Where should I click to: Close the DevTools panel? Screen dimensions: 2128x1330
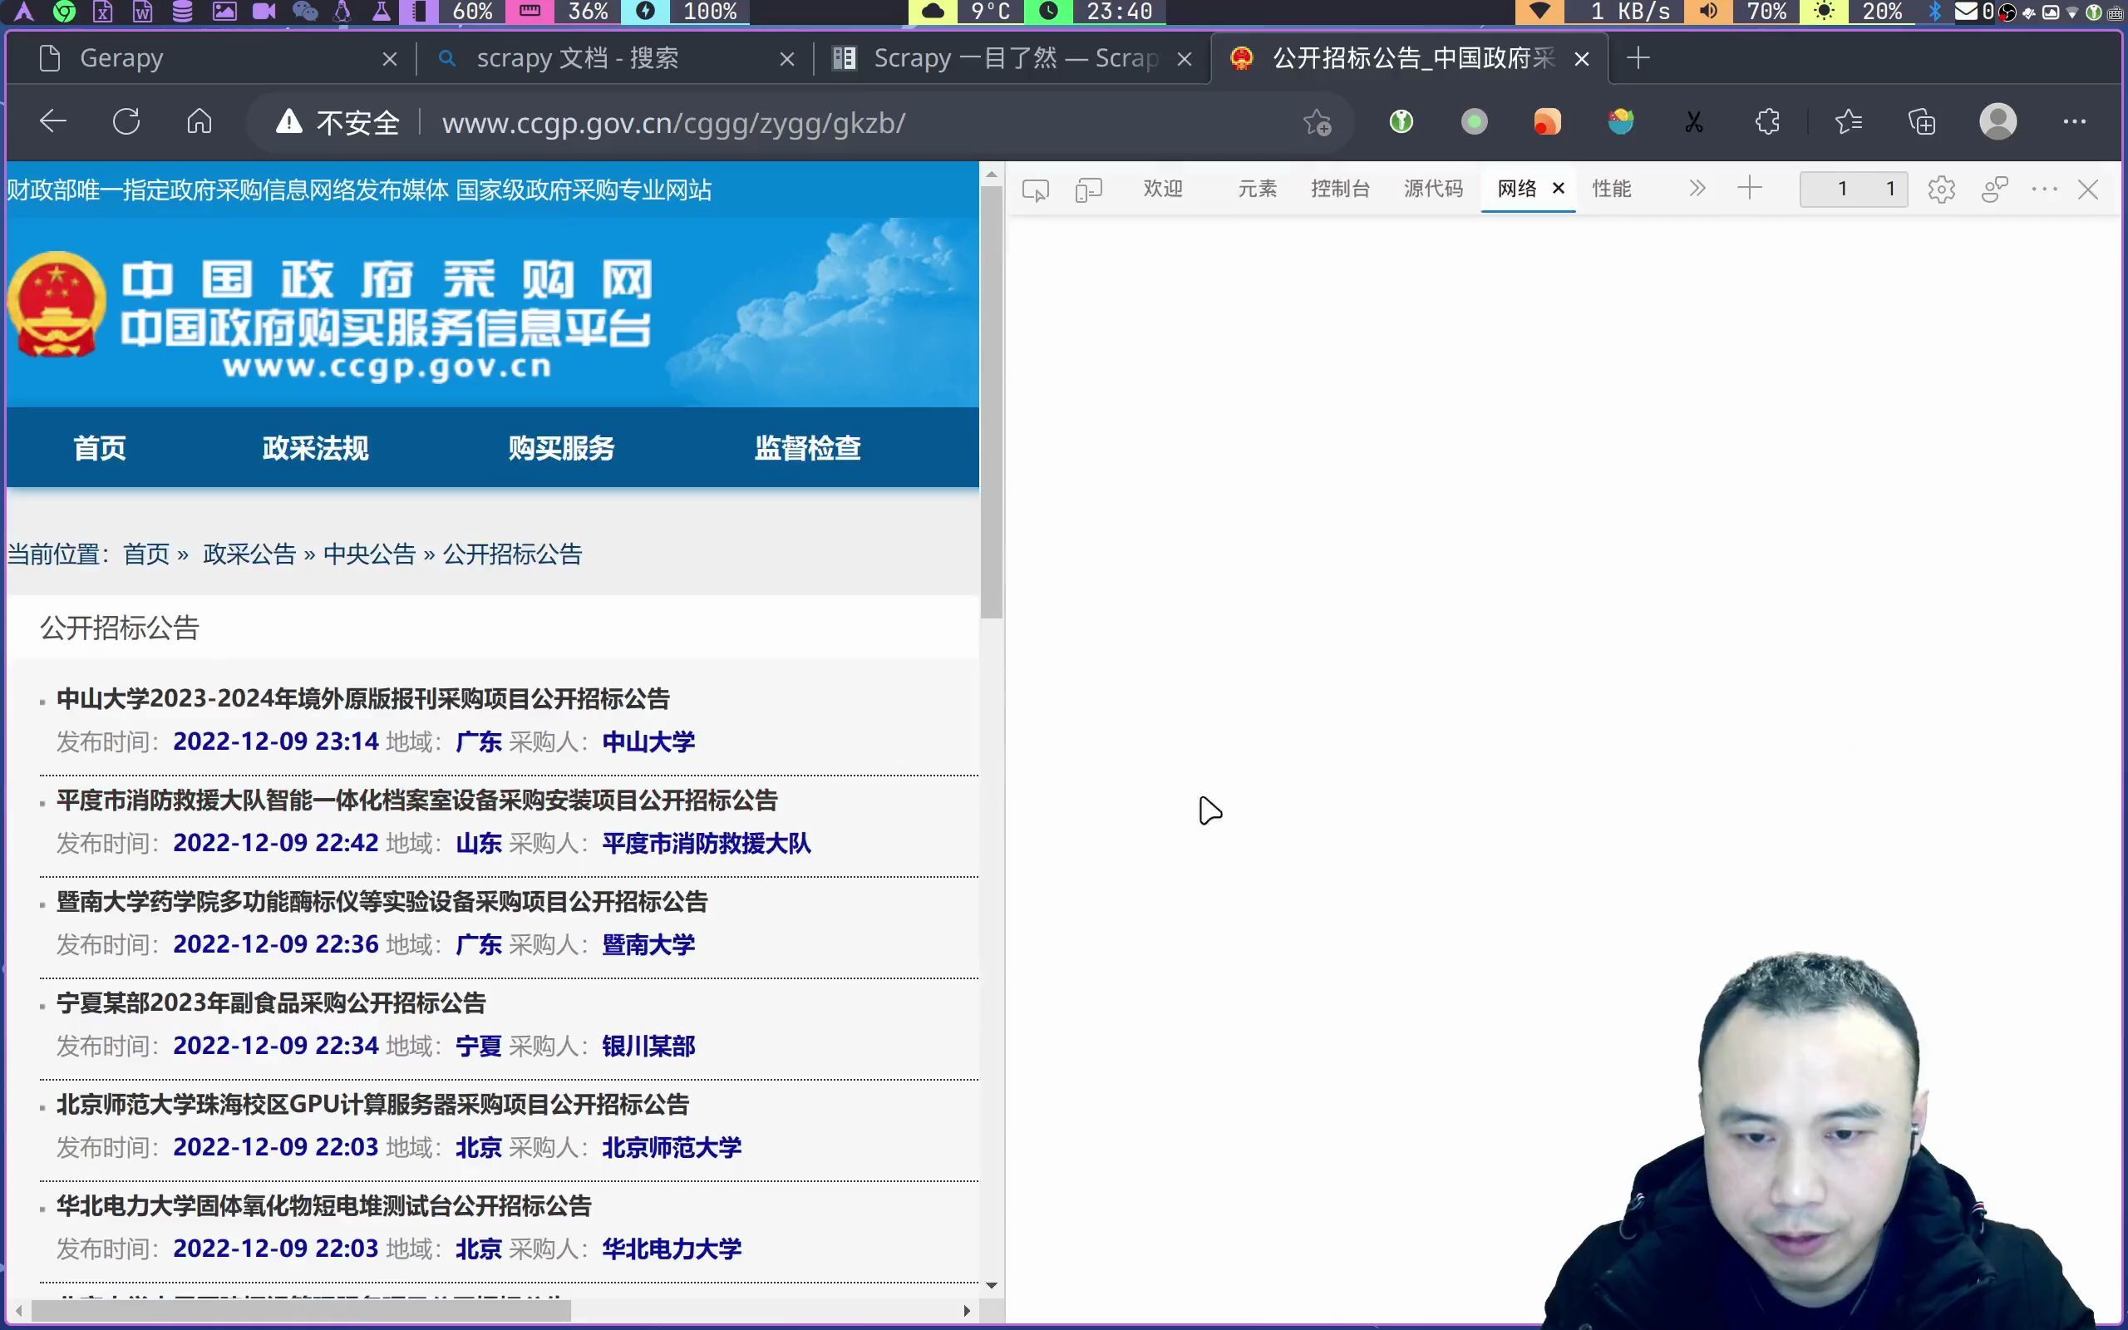pyautogui.click(x=2088, y=190)
